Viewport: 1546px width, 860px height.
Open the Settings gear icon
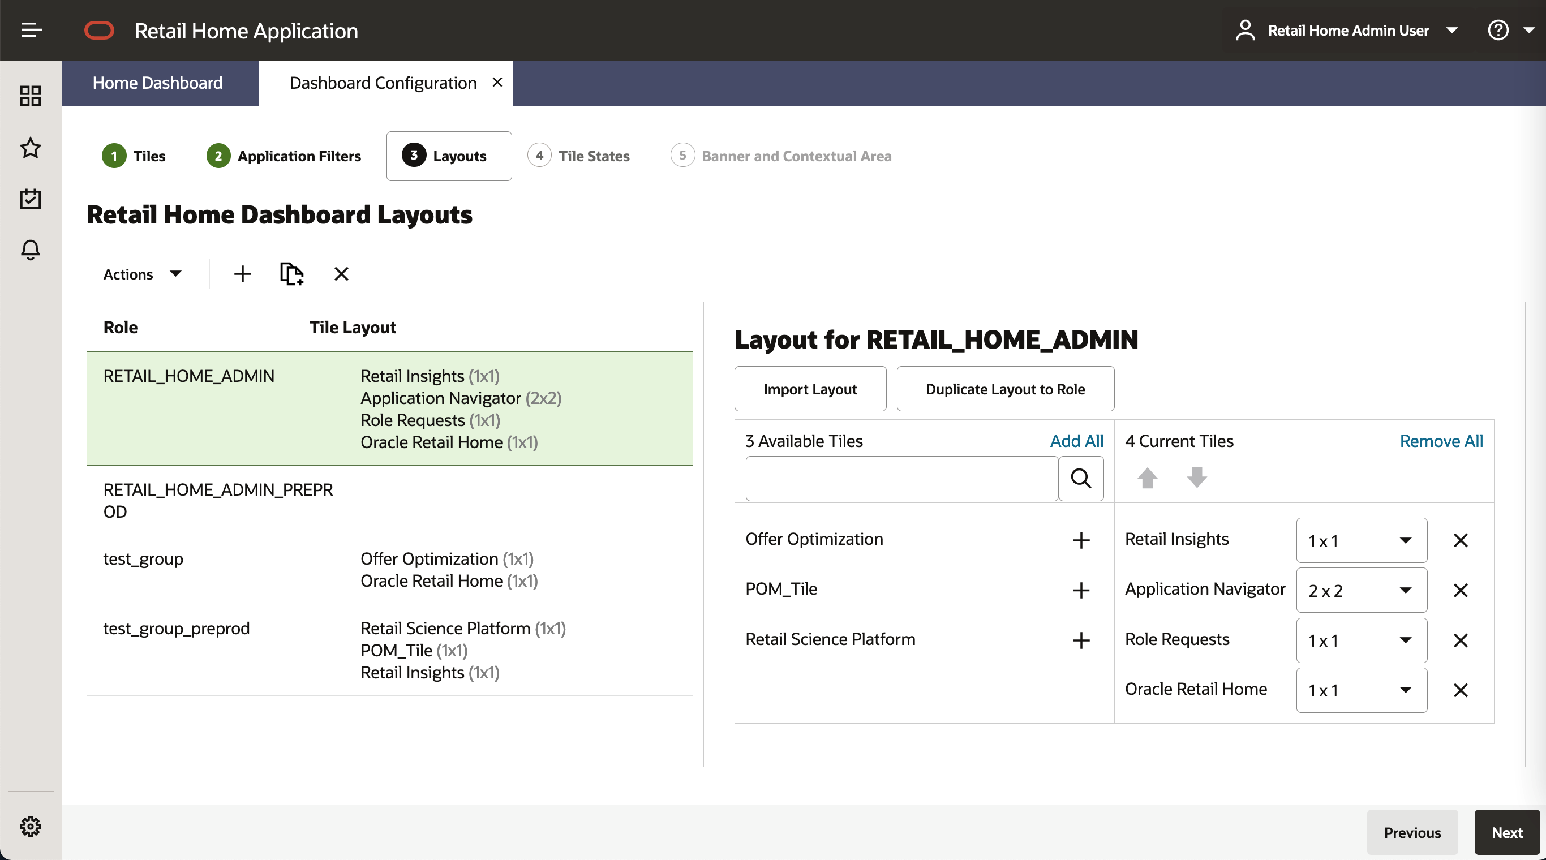coord(31,826)
